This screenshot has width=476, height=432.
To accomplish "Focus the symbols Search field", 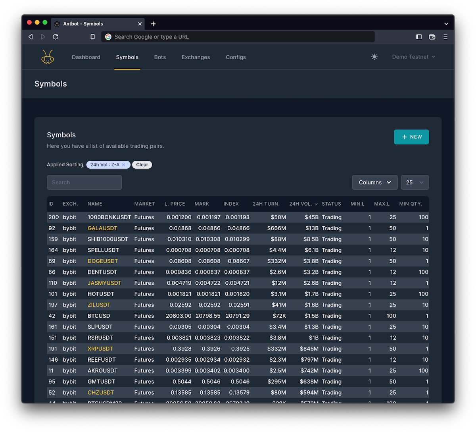I will pyautogui.click(x=84, y=182).
